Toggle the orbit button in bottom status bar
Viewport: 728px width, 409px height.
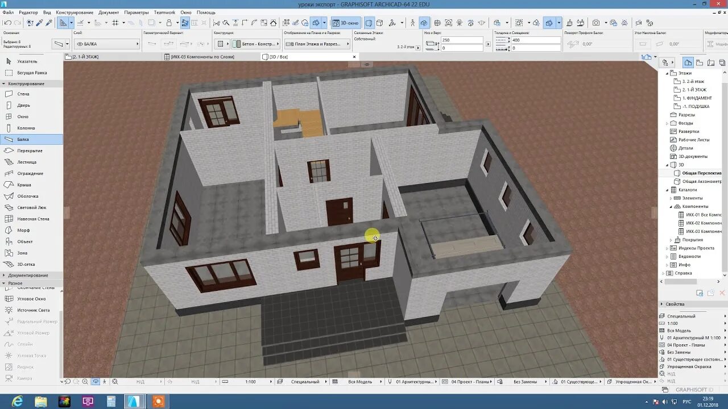[95, 382]
